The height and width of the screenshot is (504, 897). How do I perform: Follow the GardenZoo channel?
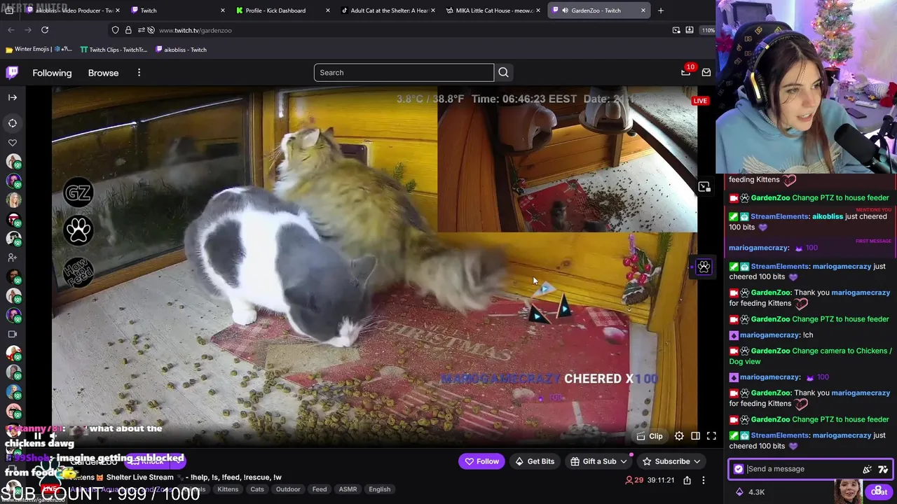tap(481, 461)
